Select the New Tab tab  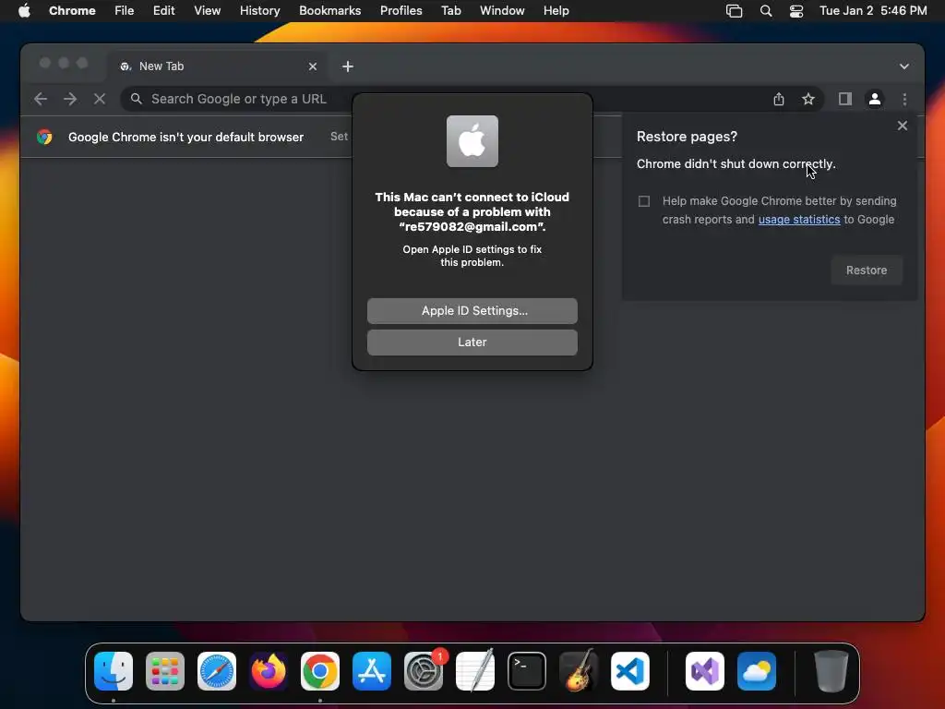coord(218,66)
